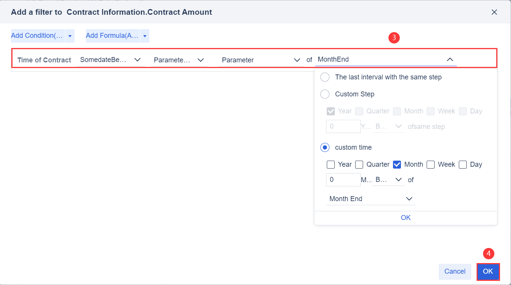Open the Add Formula dropdown arrow
The height and width of the screenshot is (285, 511).
(144, 36)
